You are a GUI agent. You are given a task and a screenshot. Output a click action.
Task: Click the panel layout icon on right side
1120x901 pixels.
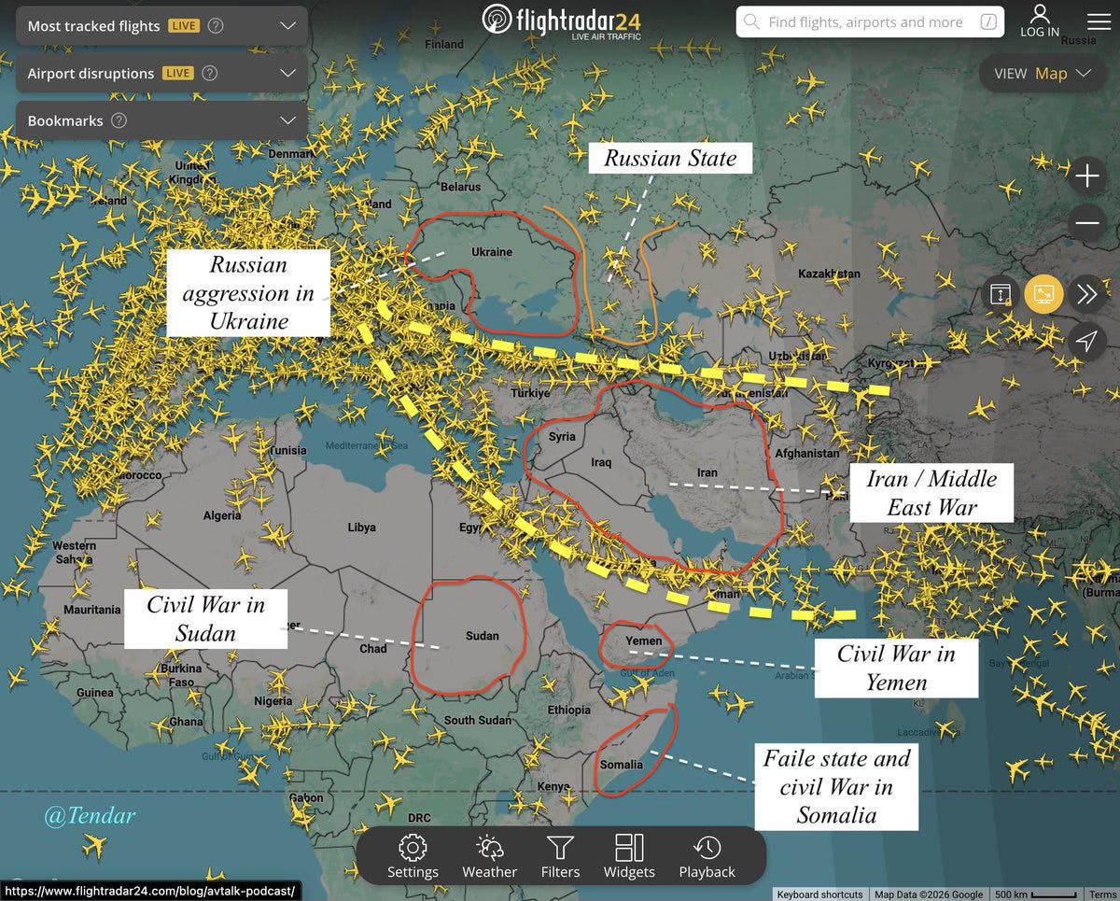tap(1001, 294)
